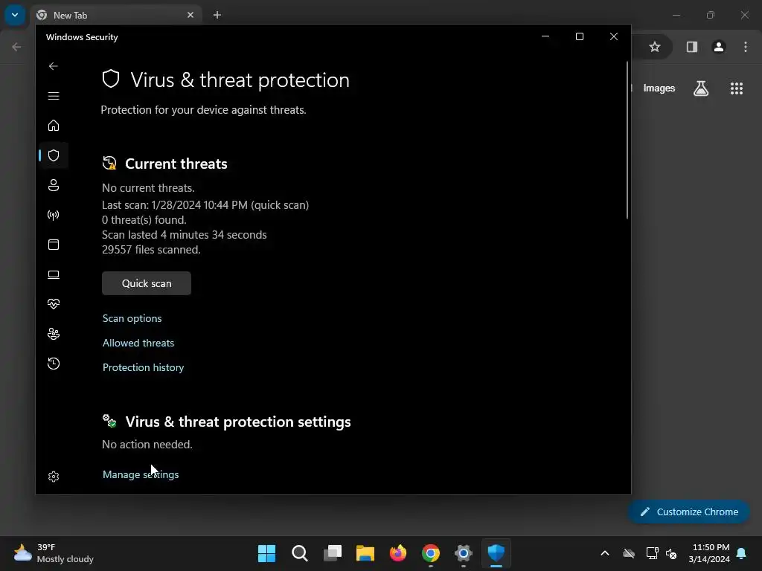Viewport: 762px width, 571px height.
Task: Click OneDrive cloud tray icon
Action: (629, 553)
